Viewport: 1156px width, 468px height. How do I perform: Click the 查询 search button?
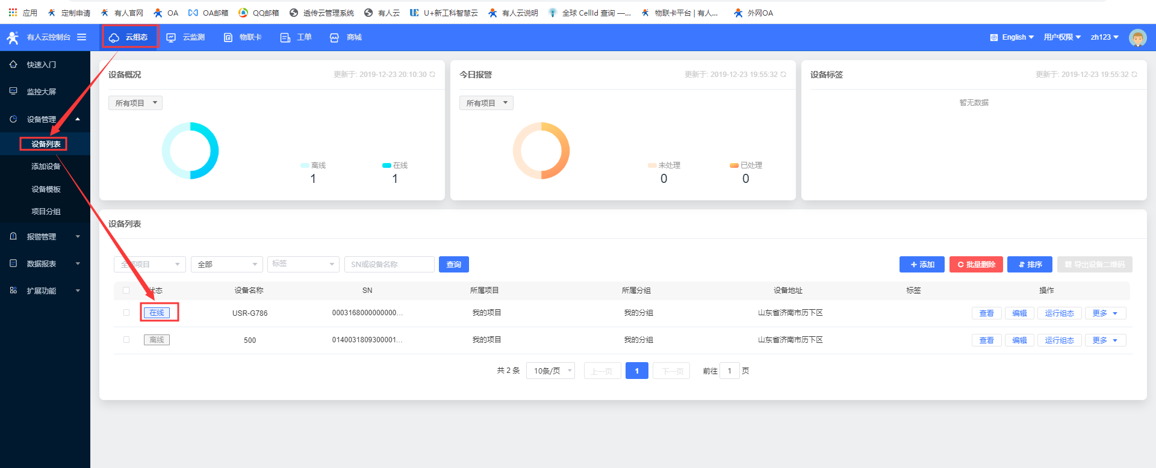pyautogui.click(x=453, y=265)
